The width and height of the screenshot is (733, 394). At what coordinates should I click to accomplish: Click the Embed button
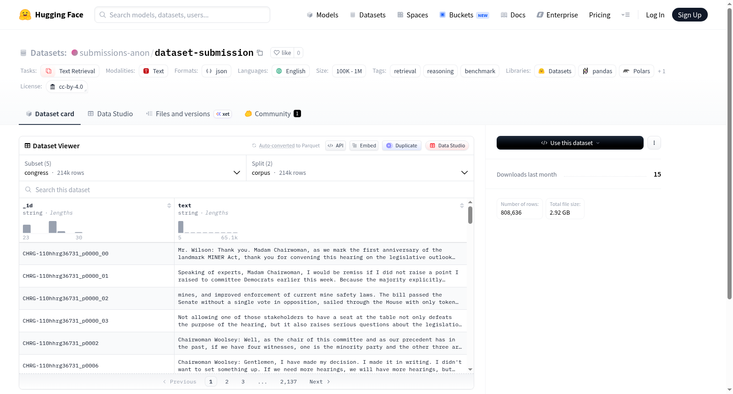(364, 146)
